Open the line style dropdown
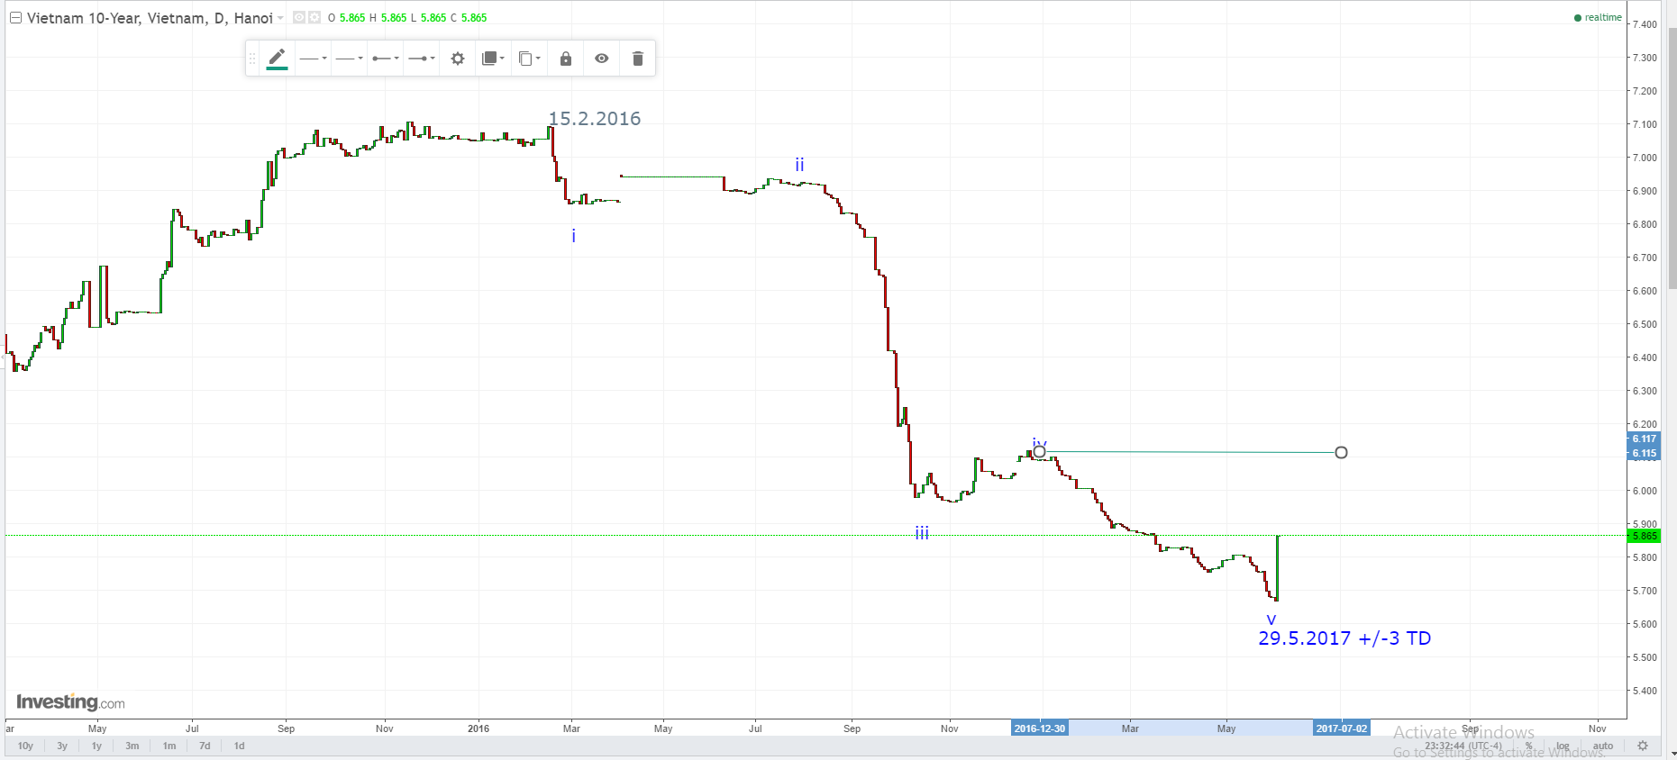Screen dimensions: 1677x760 coord(349,59)
